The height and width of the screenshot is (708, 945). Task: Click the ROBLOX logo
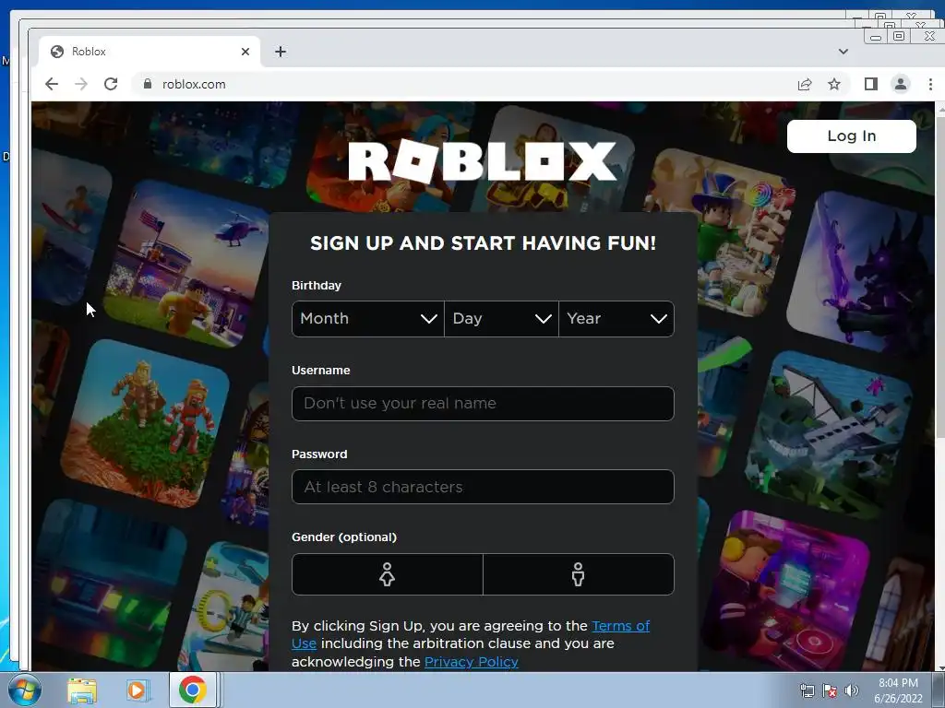coord(483,161)
